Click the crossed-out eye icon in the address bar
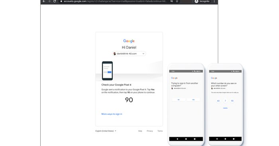Screen dimensions: 279x146 (x=171, y=1)
